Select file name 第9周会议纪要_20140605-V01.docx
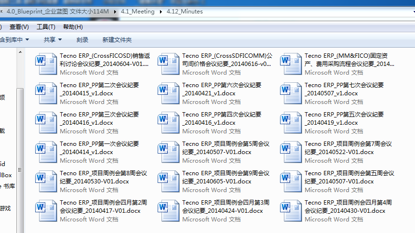The height and width of the screenshot is (233, 415). click(x=226, y=177)
